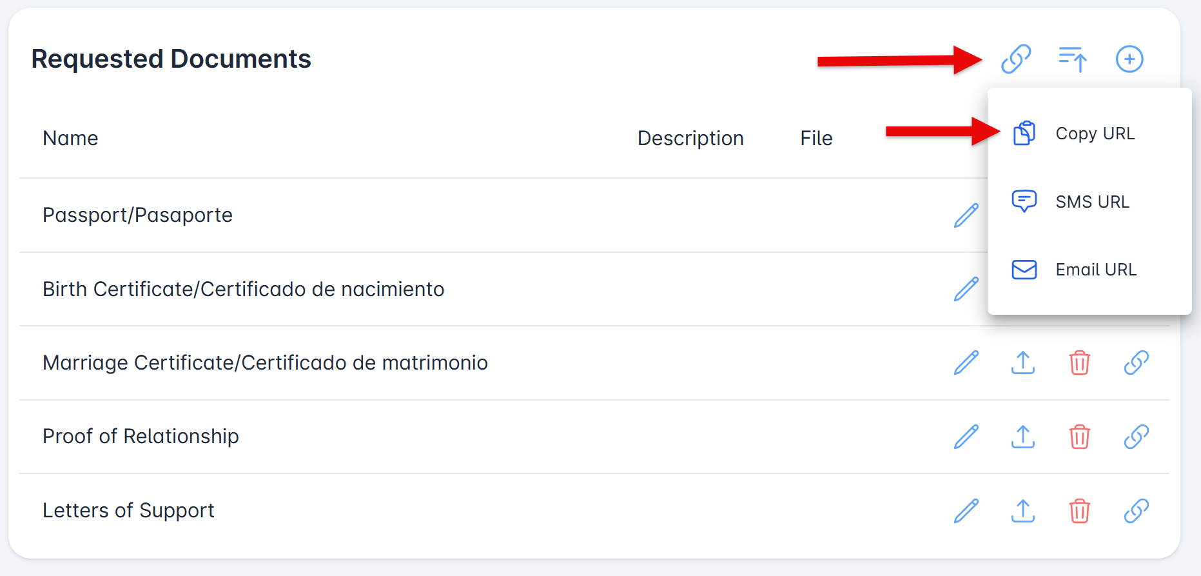Click the sort ascending icon in header
This screenshot has height=576, width=1201.
(1073, 59)
